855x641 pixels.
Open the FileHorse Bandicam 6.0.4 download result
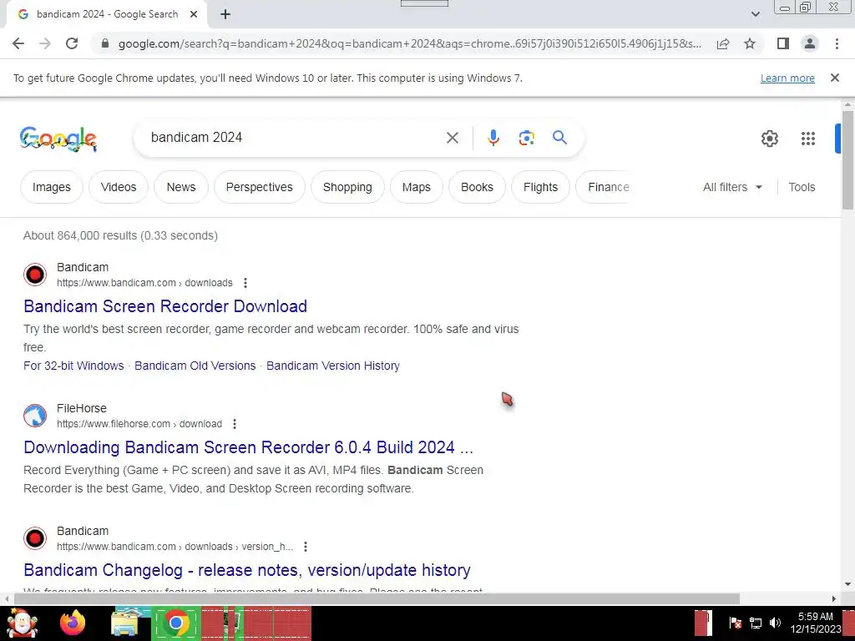pos(249,447)
